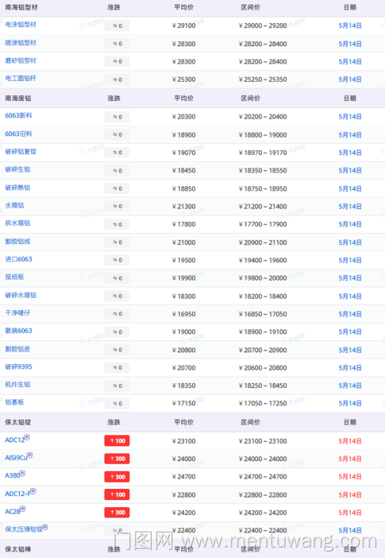385x558 pixels.
Task: Open the 6063新料 scrap aluminum link
Action: point(19,116)
